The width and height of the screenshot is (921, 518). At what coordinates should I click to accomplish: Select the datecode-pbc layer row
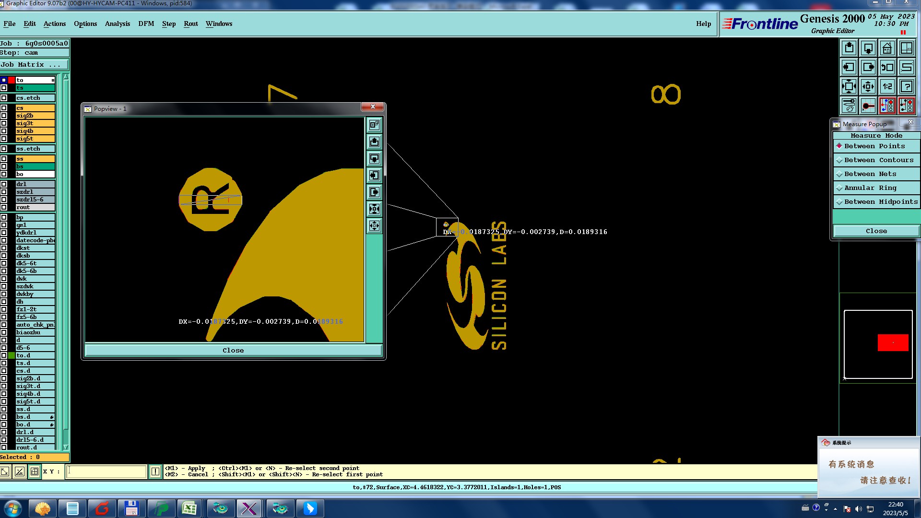[35, 240]
